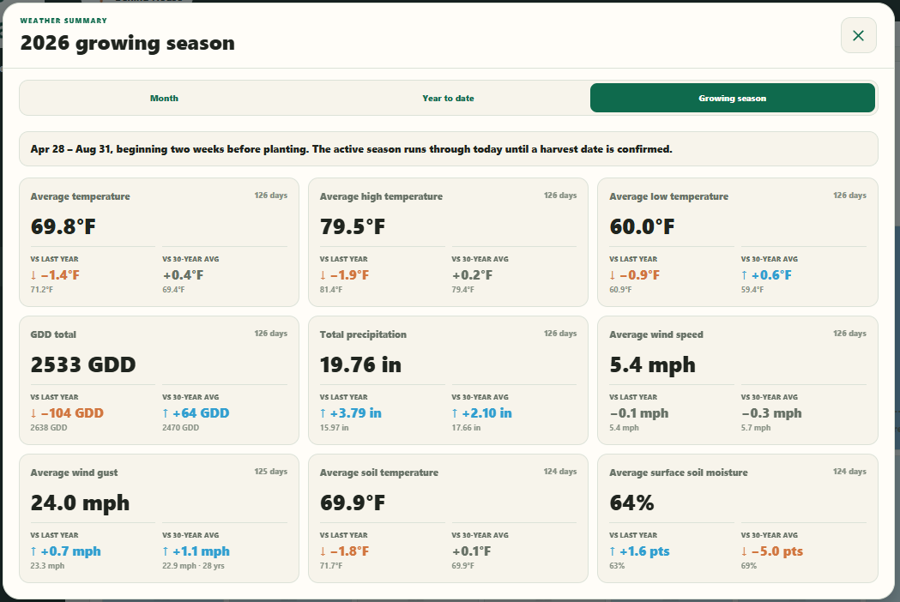Click the −0.1 mph vs last year value
This screenshot has height=602, width=900.
639,413
